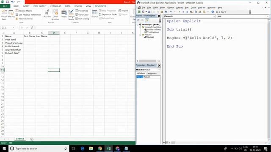
Task: Click Insert UserForm icon in VBA toolbar
Action: (x=143, y=12)
